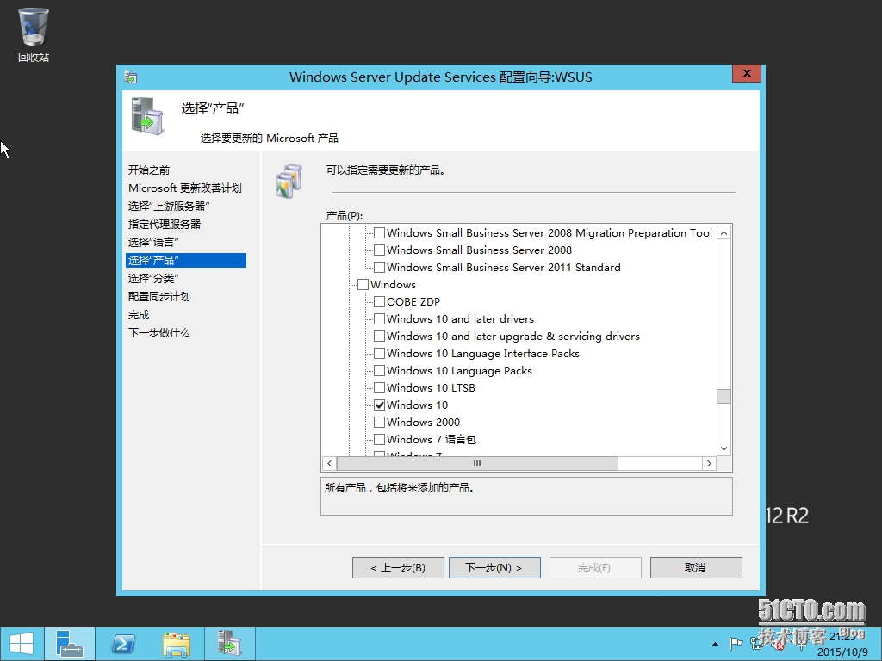Go to 开始之前 wizard step
Image resolution: width=882 pixels, height=661 pixels.
click(149, 170)
